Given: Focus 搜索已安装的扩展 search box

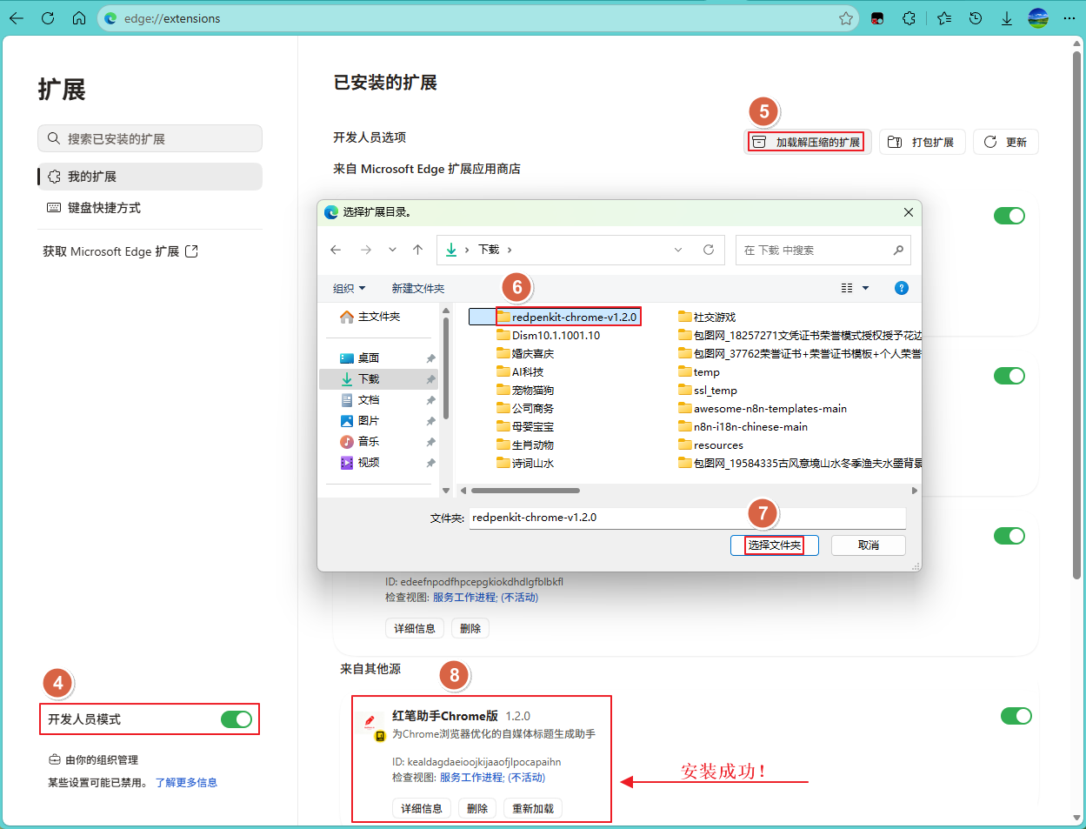Looking at the screenshot, I should pyautogui.click(x=150, y=138).
